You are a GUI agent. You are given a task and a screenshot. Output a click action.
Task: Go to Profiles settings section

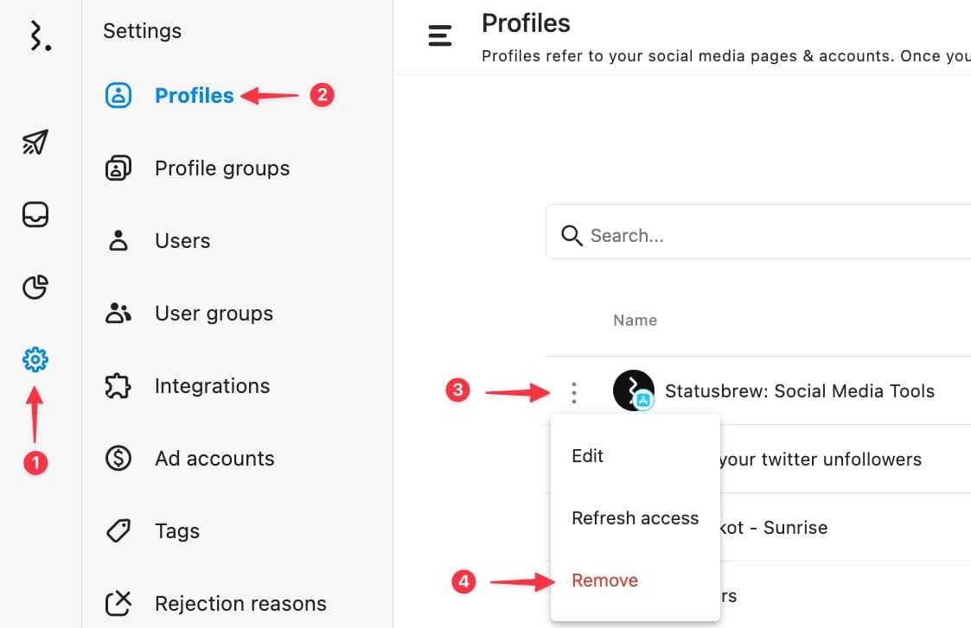pyautogui.click(x=194, y=96)
